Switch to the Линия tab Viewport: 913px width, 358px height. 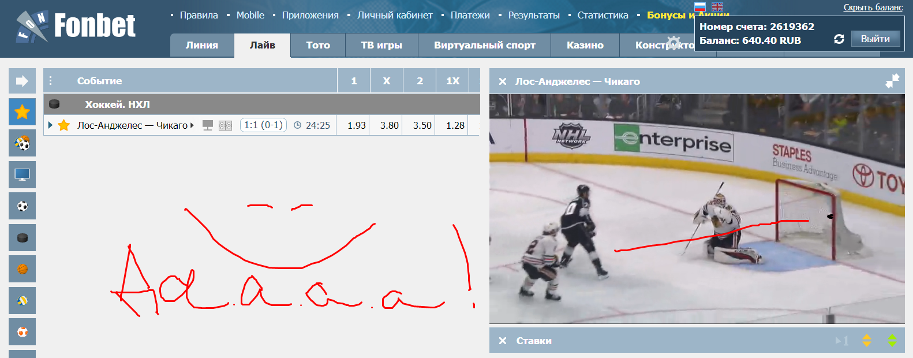click(x=202, y=45)
